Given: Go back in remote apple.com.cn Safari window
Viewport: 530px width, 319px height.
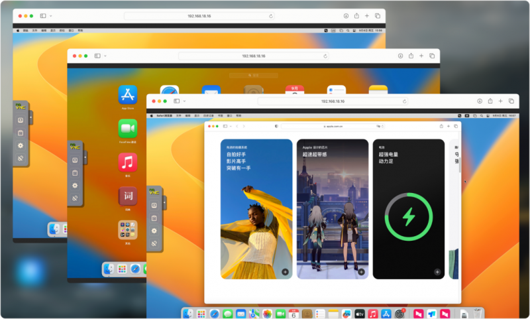Looking at the screenshot, I should (x=237, y=126).
